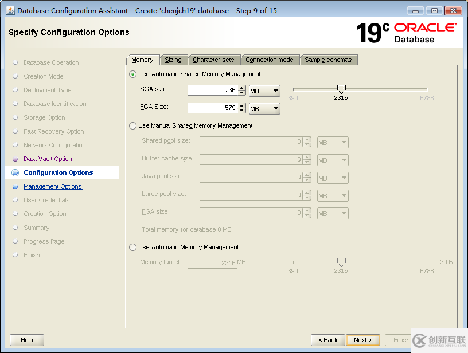Click the Fast Recovery Option step
468x353 pixels.
54,131
